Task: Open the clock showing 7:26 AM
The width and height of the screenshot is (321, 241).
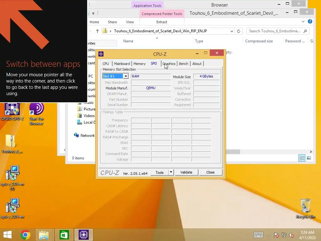Action: pos(307,235)
